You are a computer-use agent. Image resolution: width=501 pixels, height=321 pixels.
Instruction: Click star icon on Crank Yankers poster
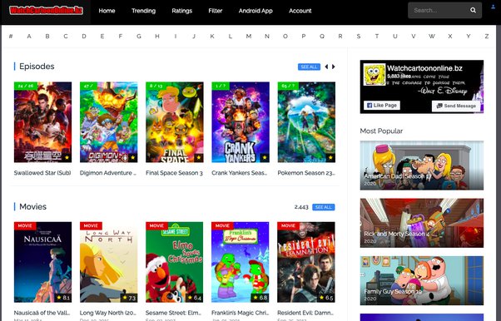[265, 157]
